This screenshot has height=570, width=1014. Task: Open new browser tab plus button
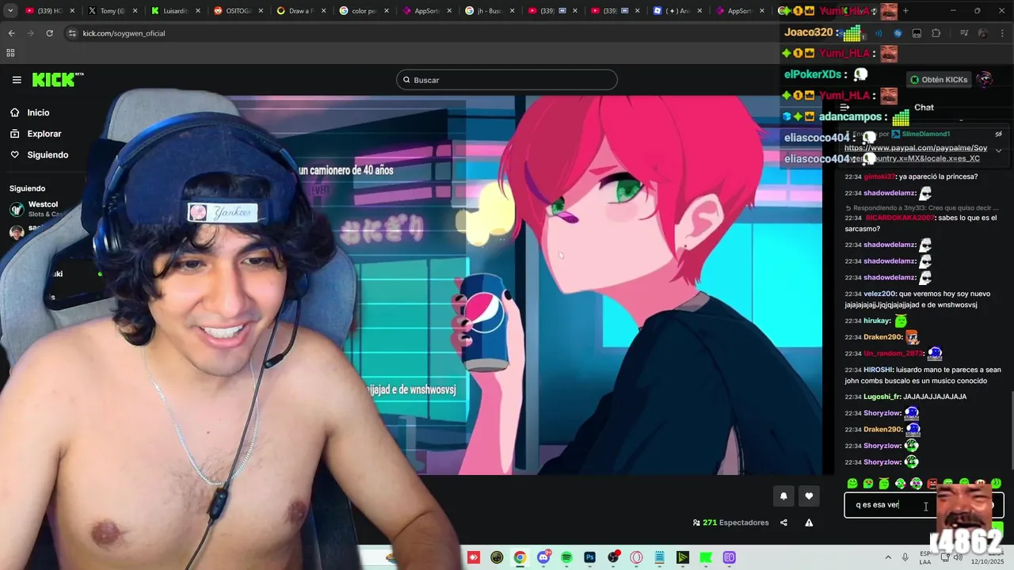[x=905, y=11]
